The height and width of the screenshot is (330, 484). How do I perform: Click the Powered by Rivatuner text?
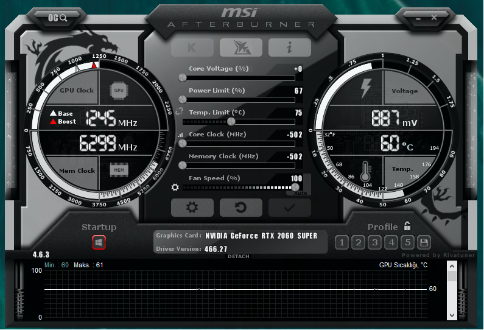(x=438, y=255)
